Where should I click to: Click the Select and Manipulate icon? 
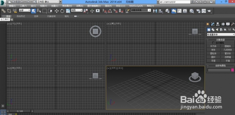92,11
